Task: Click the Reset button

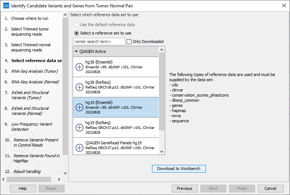Action: click(x=51, y=188)
